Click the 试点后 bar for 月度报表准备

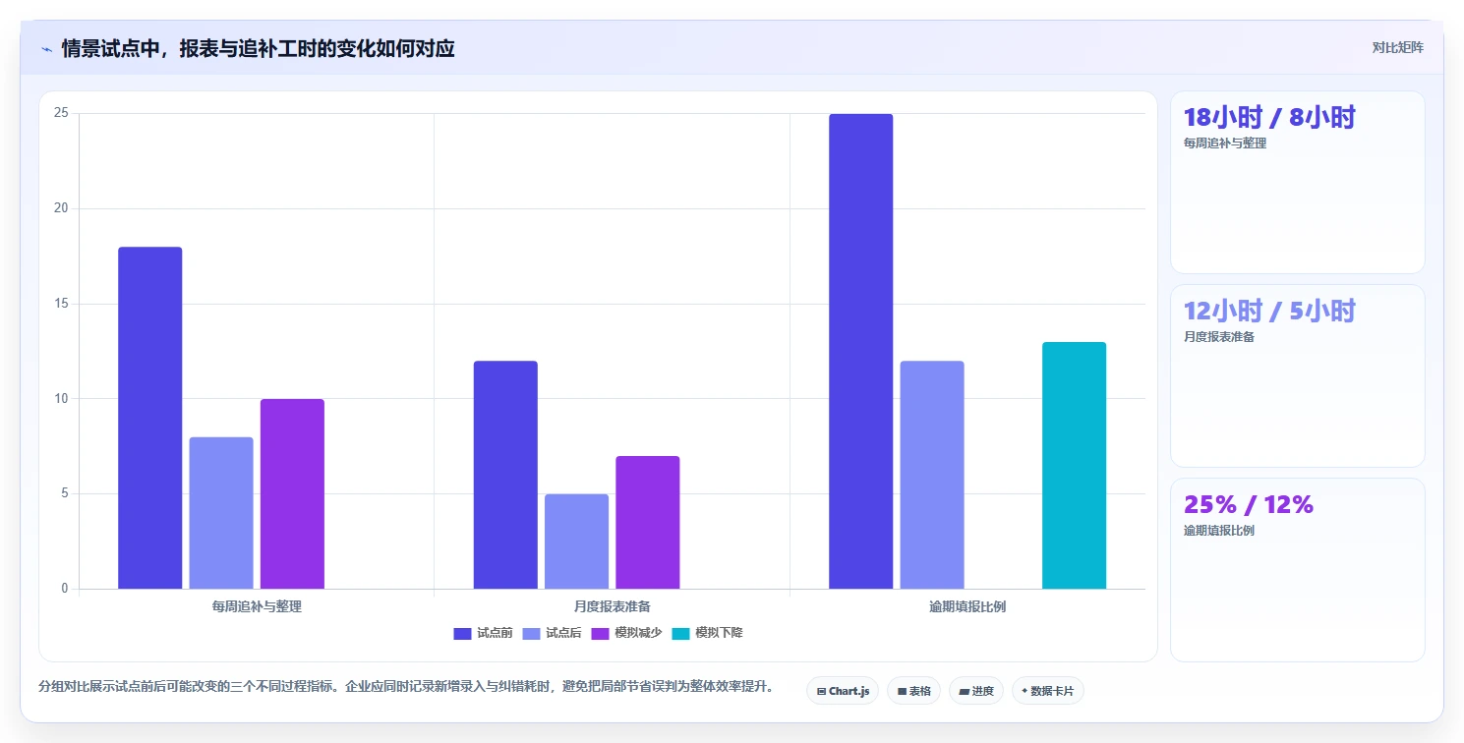coord(576,542)
